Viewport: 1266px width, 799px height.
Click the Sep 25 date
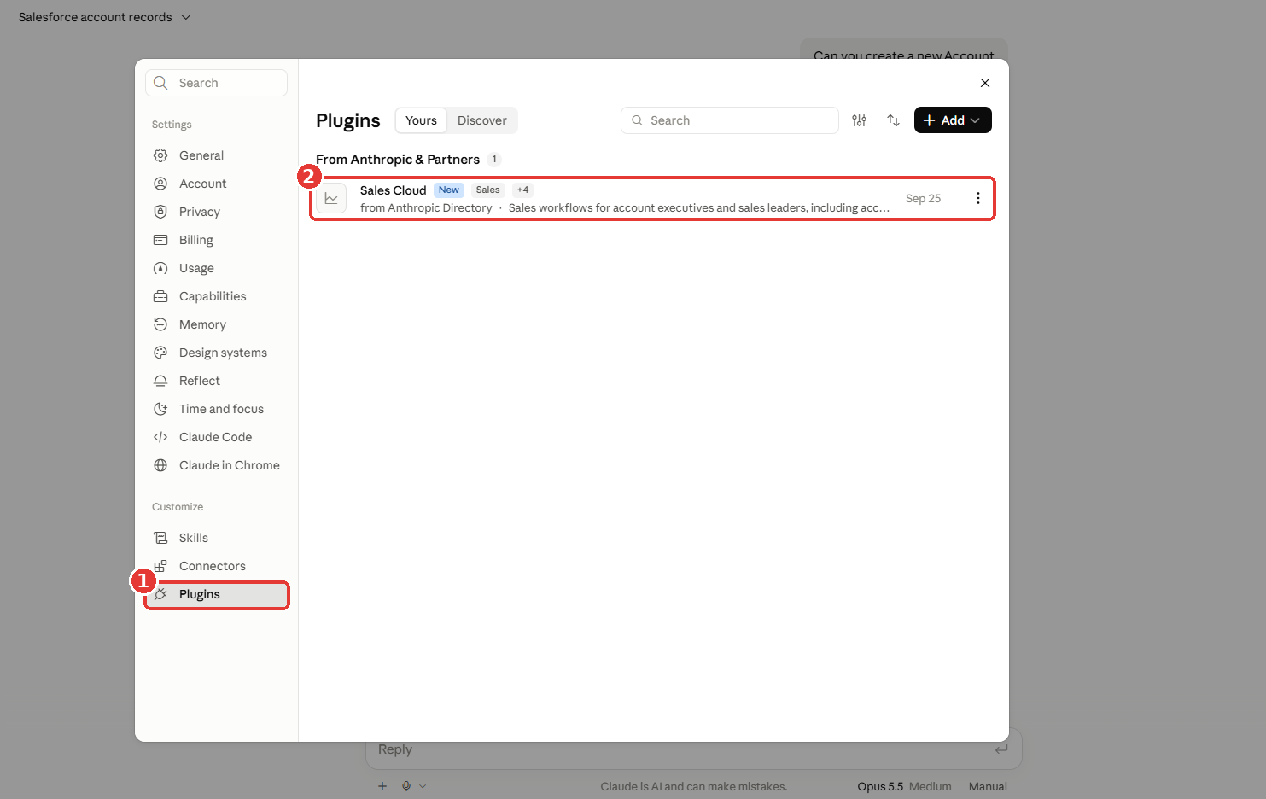click(x=923, y=198)
